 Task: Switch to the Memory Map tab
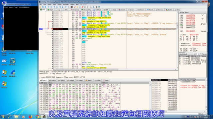86,10
